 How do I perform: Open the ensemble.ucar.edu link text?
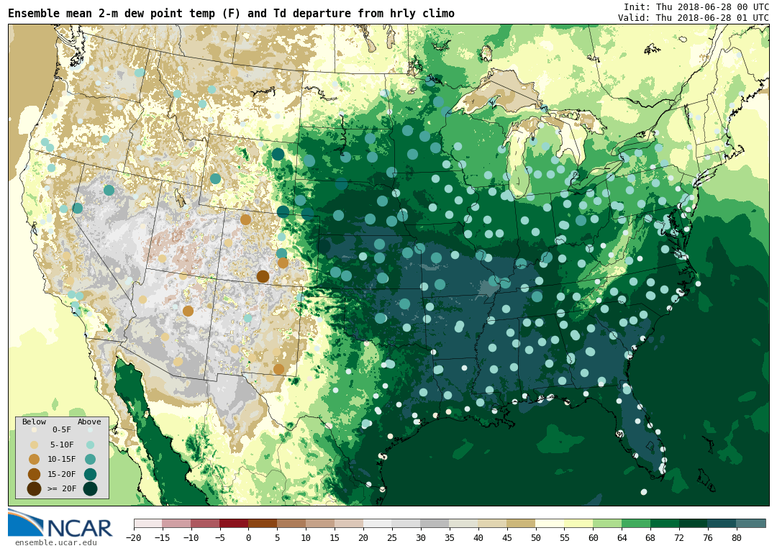pyautogui.click(x=55, y=542)
